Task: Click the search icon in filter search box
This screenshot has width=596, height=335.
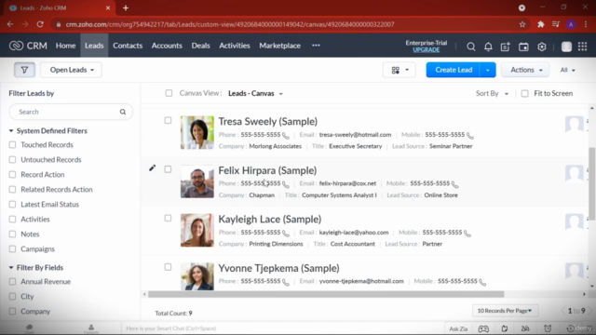Action: tap(123, 112)
